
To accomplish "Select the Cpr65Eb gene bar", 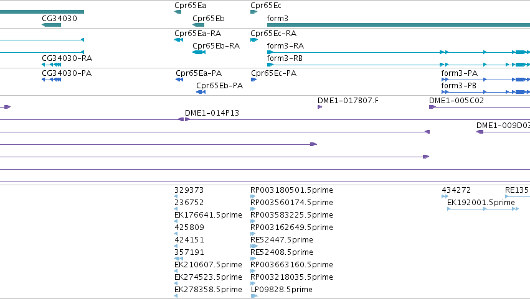I will pos(199,25).
